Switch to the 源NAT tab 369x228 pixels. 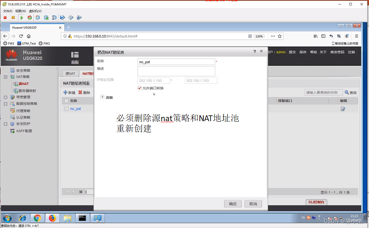click(x=70, y=74)
